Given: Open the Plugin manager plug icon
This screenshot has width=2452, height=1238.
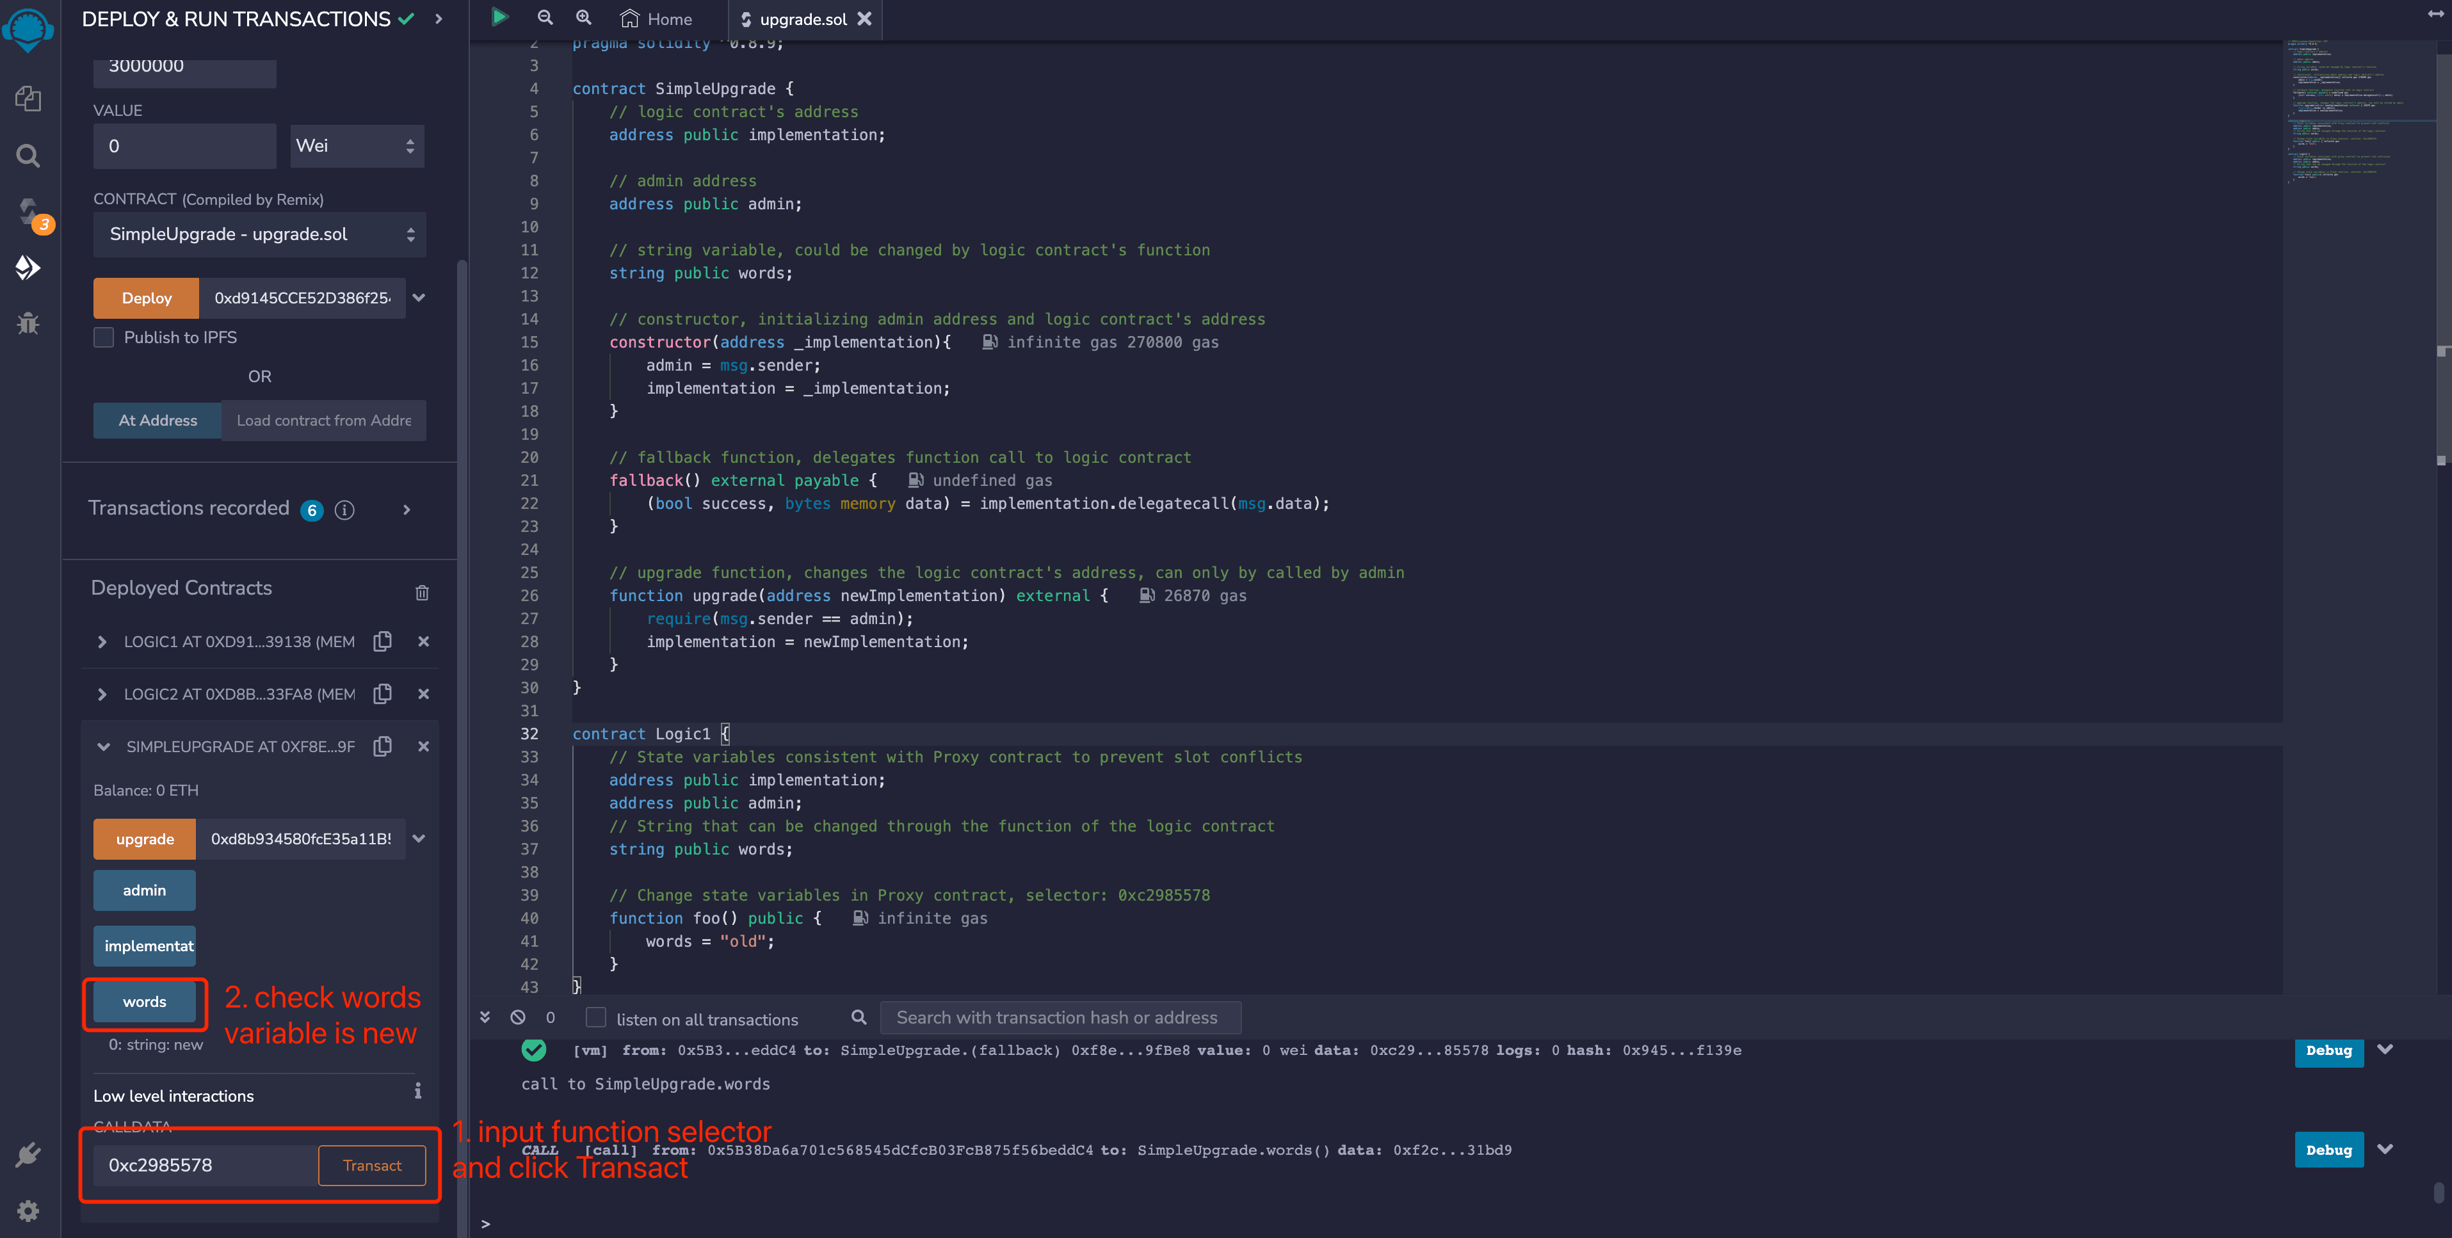Looking at the screenshot, I should tap(29, 1154).
